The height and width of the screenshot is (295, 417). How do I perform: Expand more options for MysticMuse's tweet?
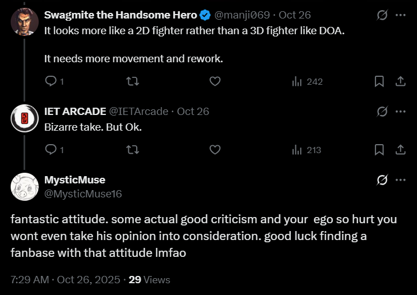[x=400, y=179]
